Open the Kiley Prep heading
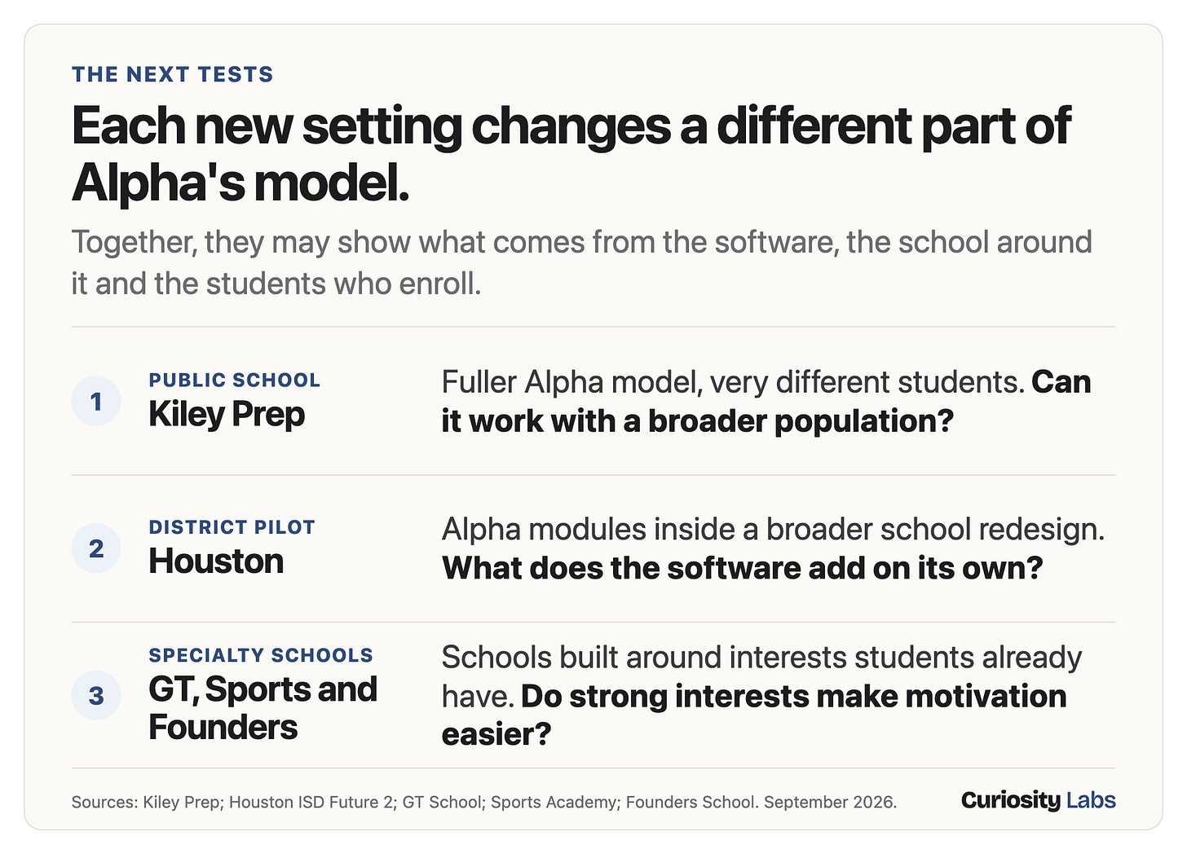The image size is (1187, 854). pyautogui.click(x=227, y=414)
